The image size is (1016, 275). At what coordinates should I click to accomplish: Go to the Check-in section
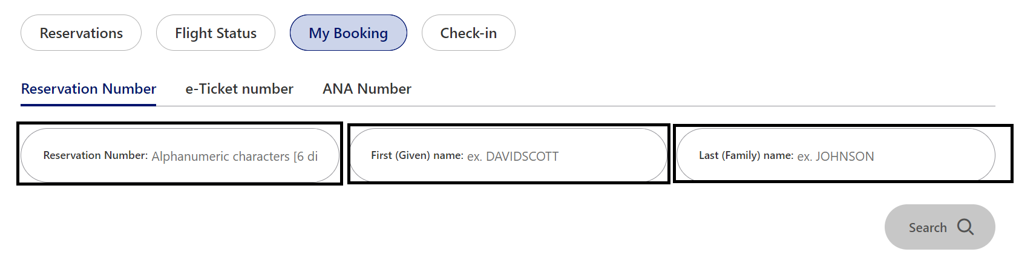click(468, 33)
